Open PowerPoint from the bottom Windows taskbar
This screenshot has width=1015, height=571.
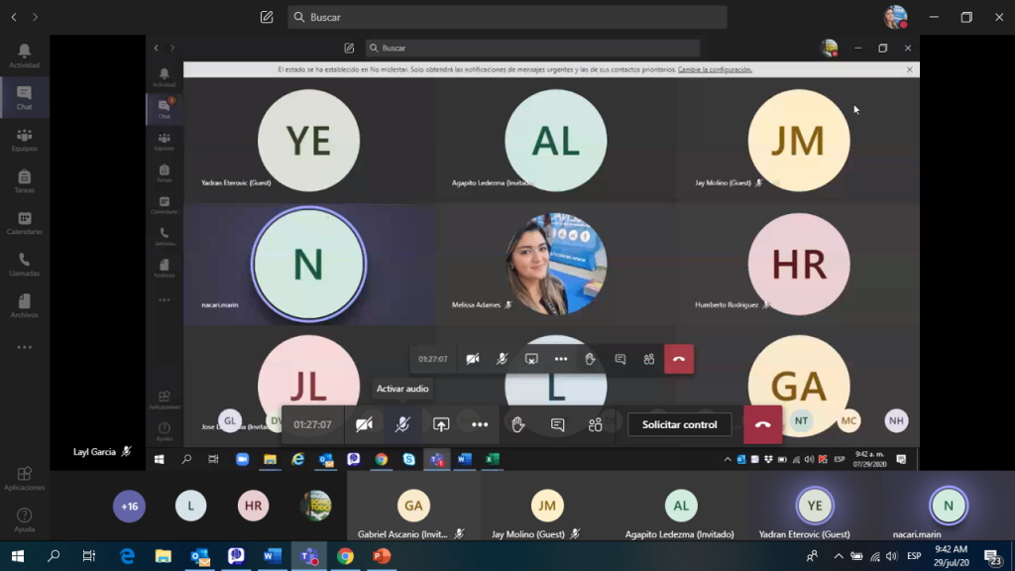tap(382, 556)
